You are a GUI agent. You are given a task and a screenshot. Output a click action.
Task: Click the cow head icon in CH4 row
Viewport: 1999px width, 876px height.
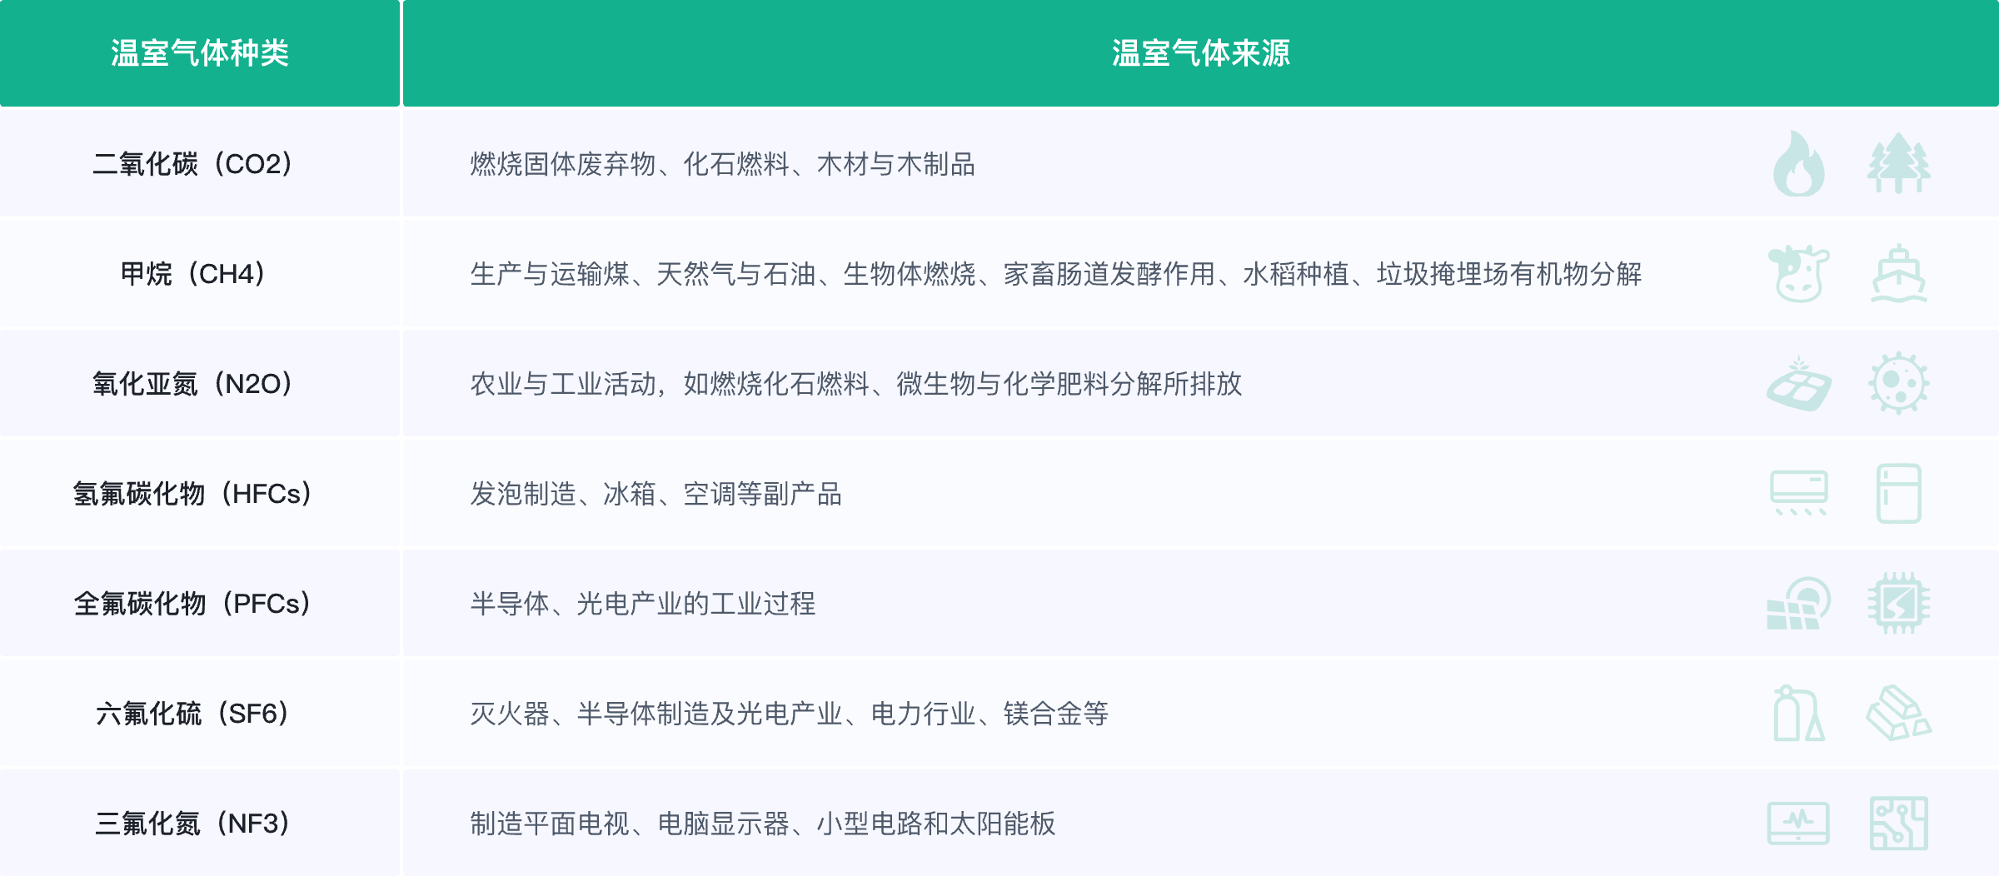click(x=1799, y=273)
